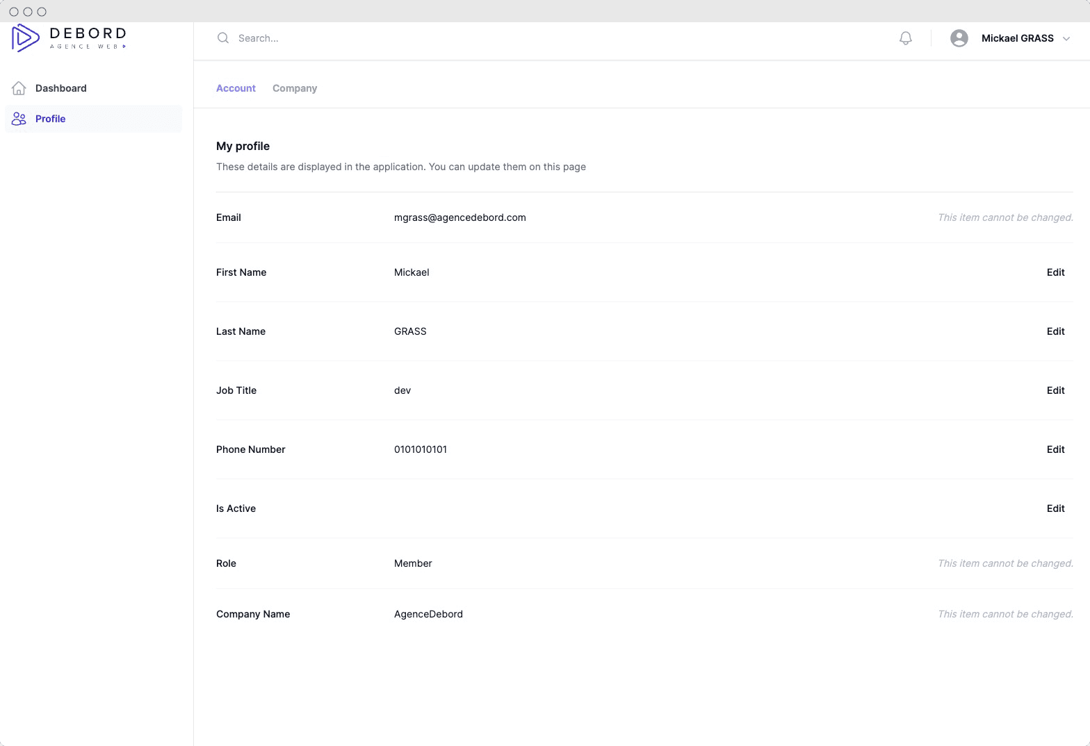1090x746 pixels.
Task: Select the Account tab
Action: (x=236, y=88)
